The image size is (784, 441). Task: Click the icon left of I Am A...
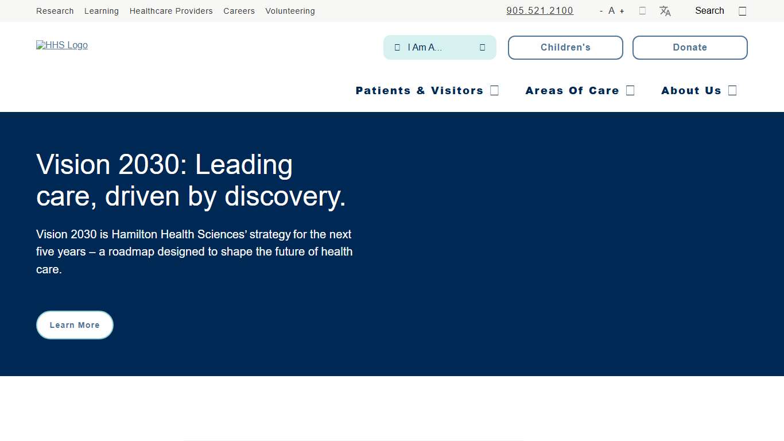coord(397,48)
